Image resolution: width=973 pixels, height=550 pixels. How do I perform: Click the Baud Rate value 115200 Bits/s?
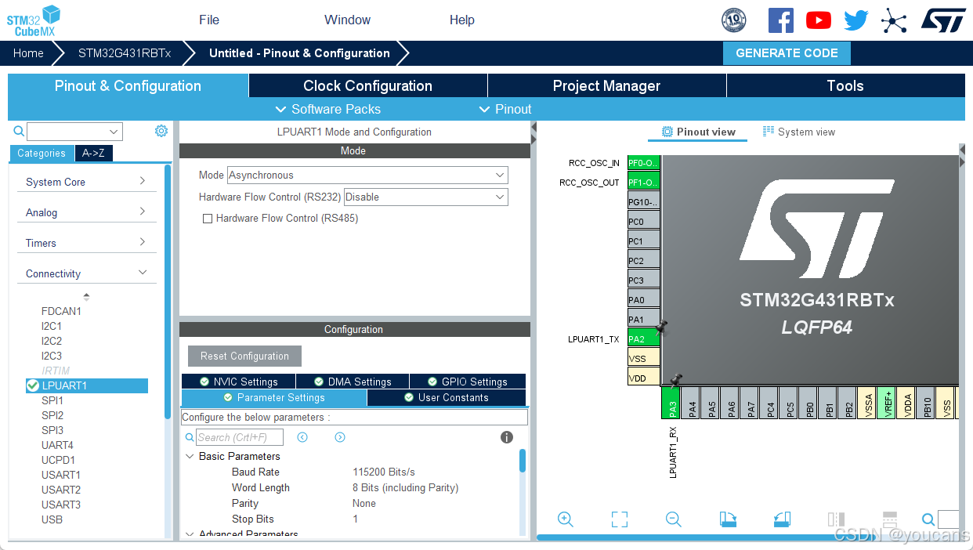pos(384,472)
